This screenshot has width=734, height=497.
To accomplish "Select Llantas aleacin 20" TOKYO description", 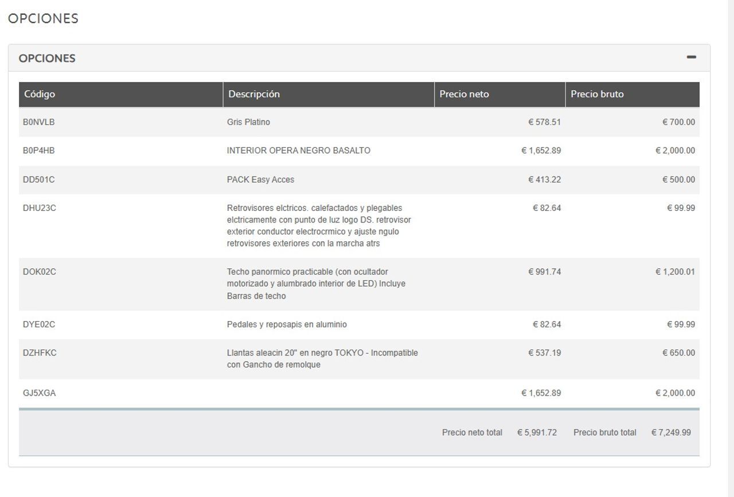I will 322,359.
